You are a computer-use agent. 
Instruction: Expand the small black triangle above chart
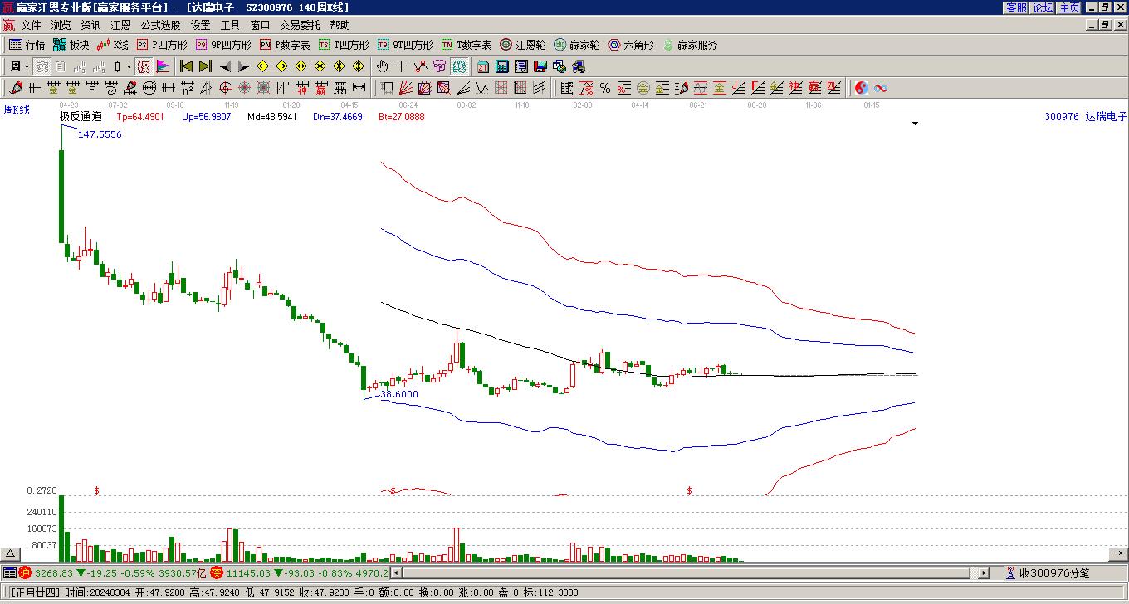pos(916,124)
